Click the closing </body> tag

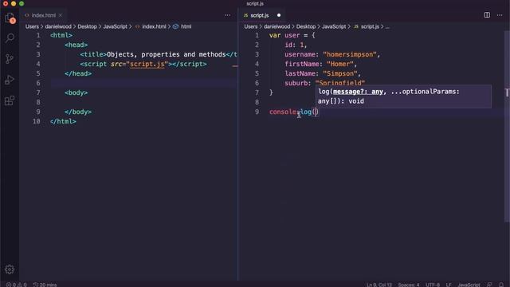pos(78,112)
